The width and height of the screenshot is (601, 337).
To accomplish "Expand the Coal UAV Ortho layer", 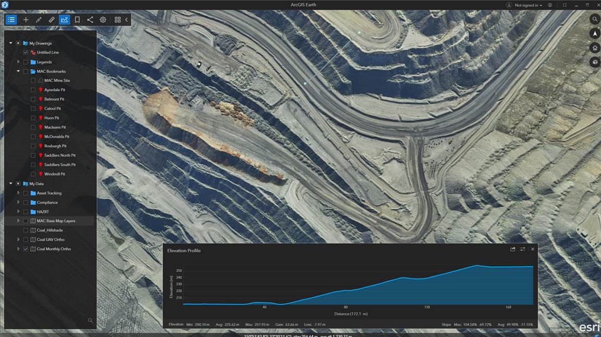I will click(18, 239).
